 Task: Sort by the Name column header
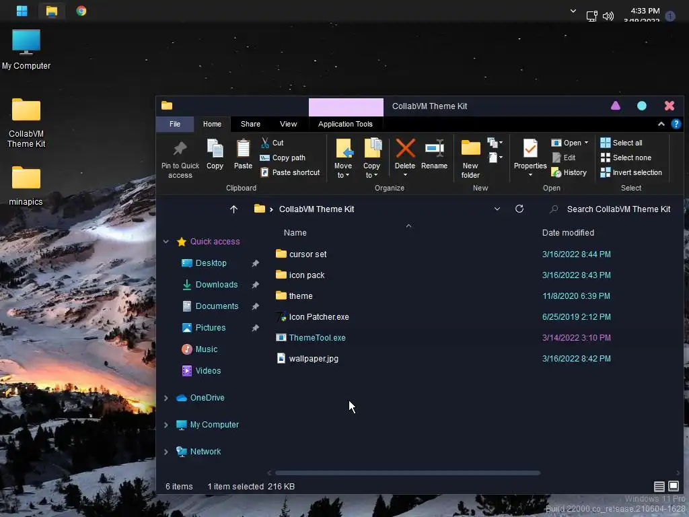(295, 232)
